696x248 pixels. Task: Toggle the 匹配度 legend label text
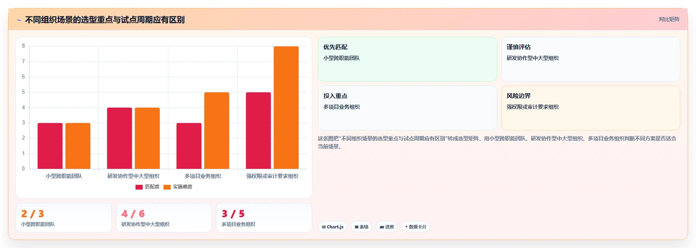click(152, 187)
